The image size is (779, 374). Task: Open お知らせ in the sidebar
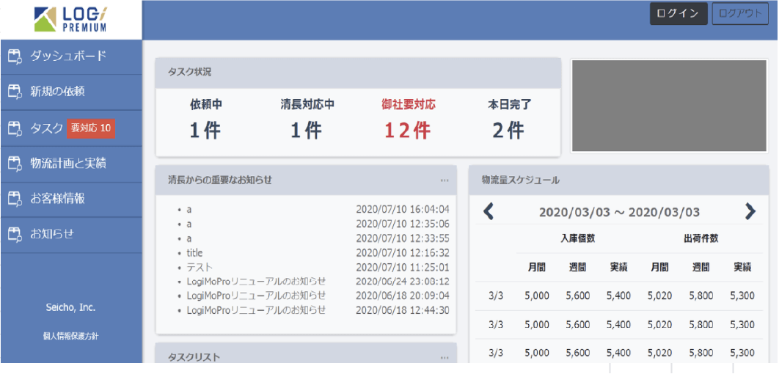coord(71,234)
